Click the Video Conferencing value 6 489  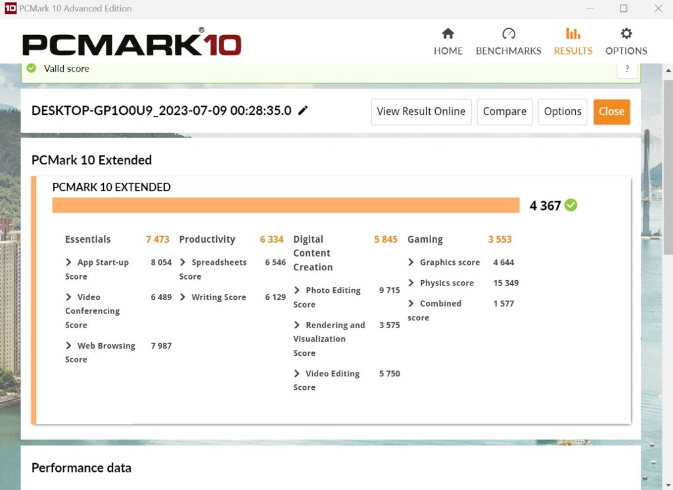(161, 297)
